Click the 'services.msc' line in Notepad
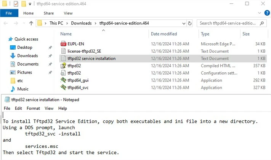This screenshot has height=160, width=271. [x=42, y=146]
